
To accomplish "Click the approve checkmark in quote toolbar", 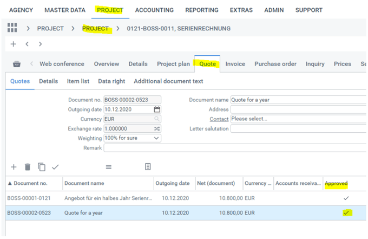I will 55,167.
